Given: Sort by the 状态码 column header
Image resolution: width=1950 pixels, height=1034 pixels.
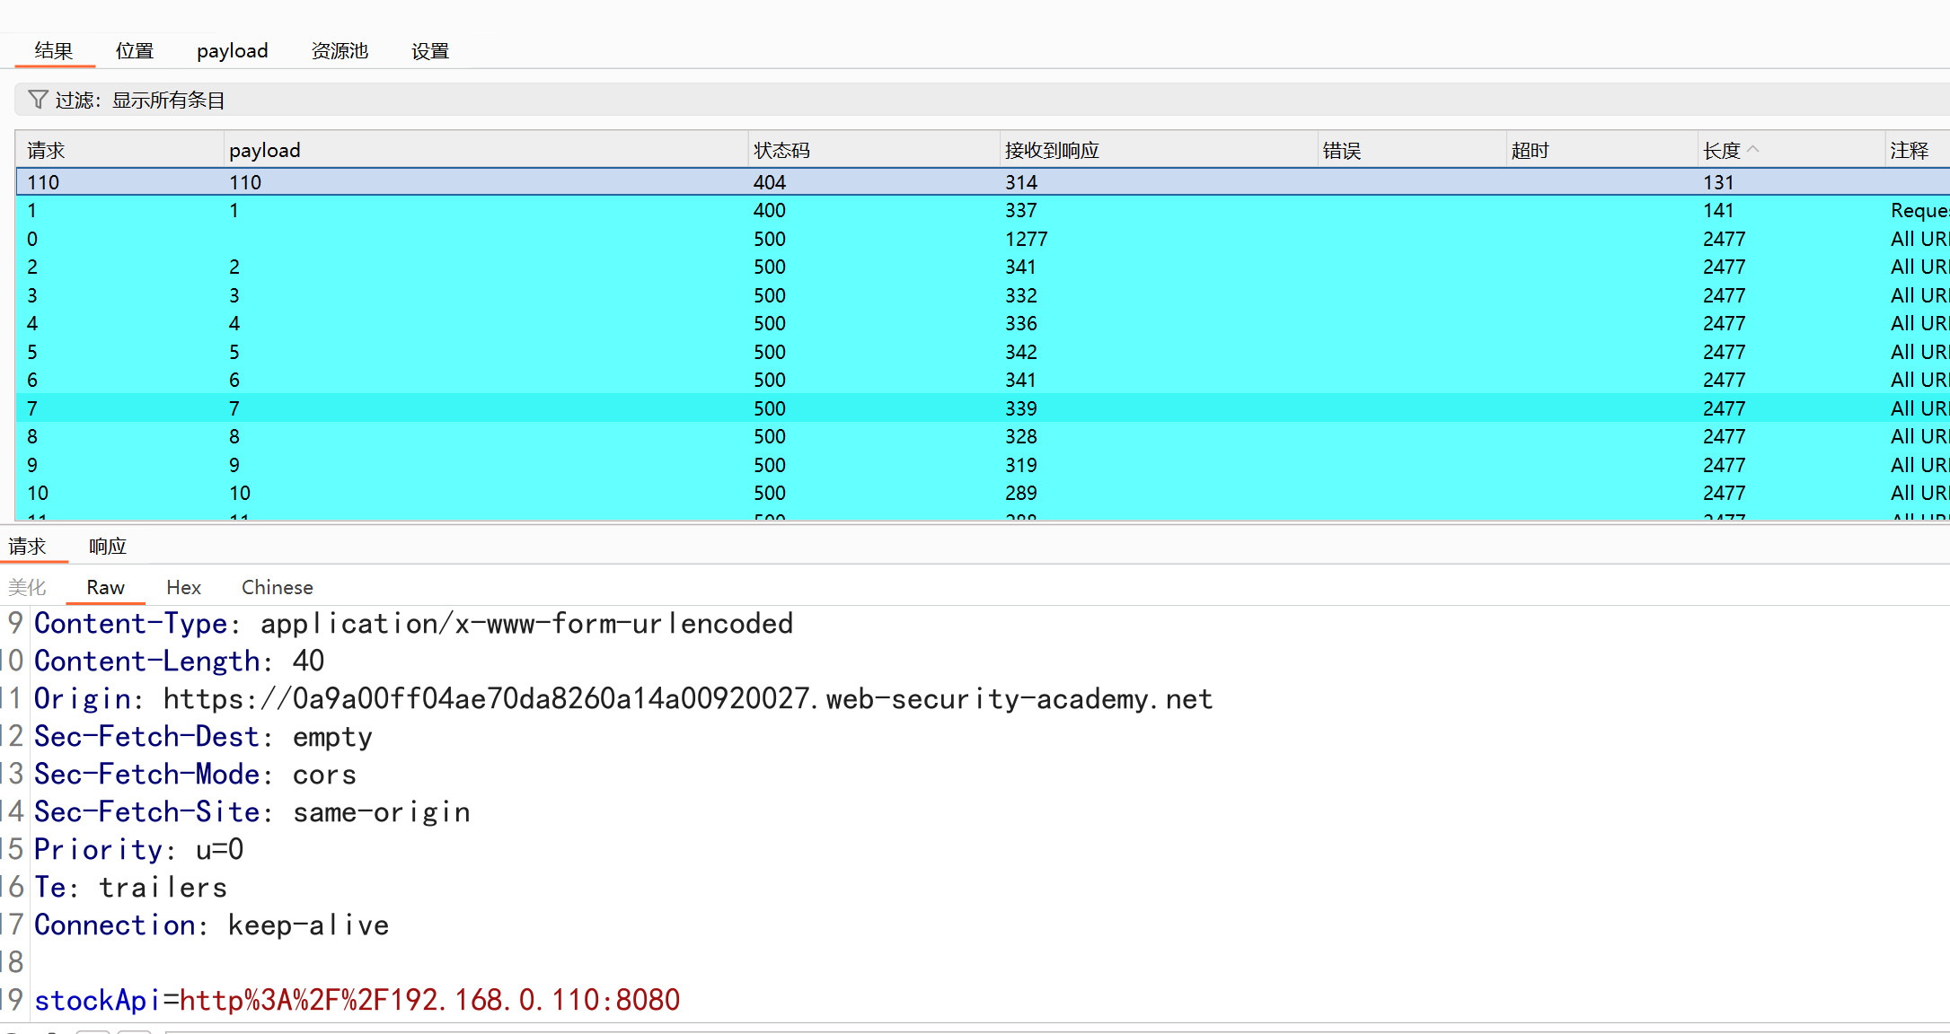Looking at the screenshot, I should pyautogui.click(x=781, y=150).
